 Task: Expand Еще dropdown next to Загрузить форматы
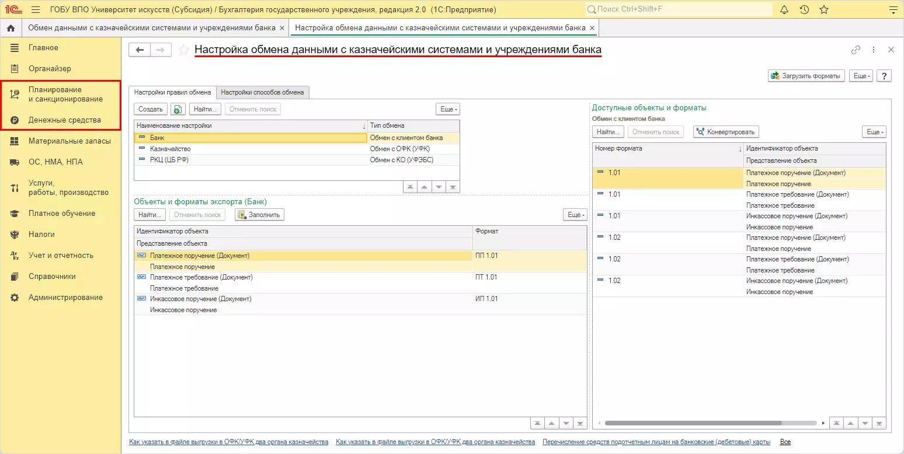pyautogui.click(x=862, y=76)
